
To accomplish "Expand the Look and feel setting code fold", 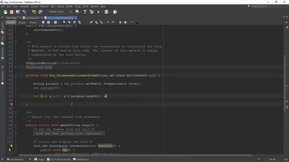I will [x=16, y=133].
